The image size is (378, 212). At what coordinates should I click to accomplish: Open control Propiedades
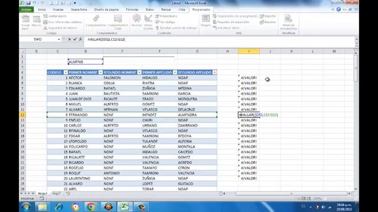(166, 16)
